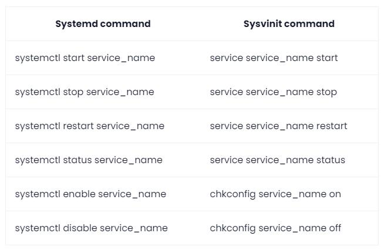Click the "systemctl disable service_name" cell
Screen dimensions: 384x250
click(91, 228)
